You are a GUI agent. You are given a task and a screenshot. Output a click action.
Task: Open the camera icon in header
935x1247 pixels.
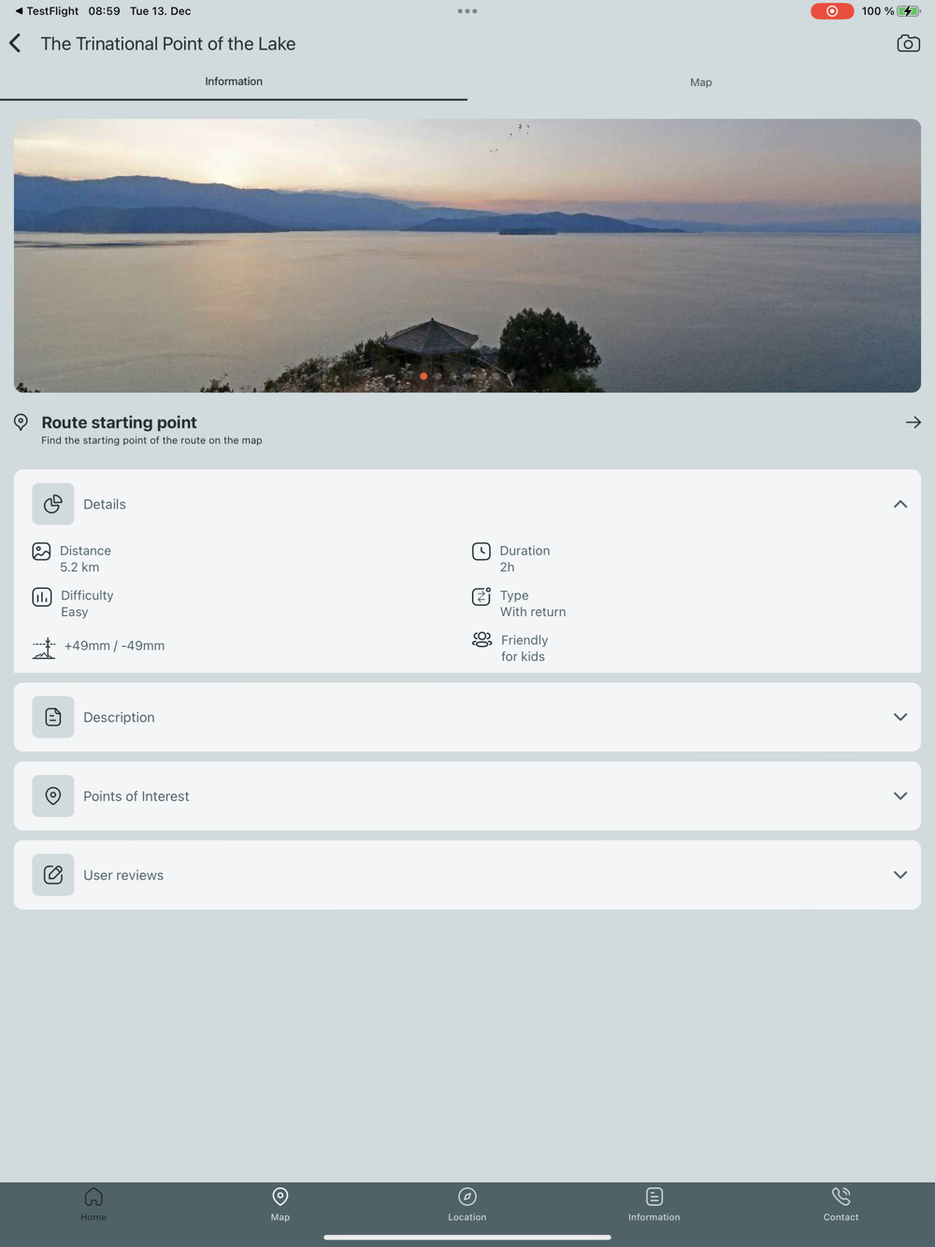click(x=908, y=43)
